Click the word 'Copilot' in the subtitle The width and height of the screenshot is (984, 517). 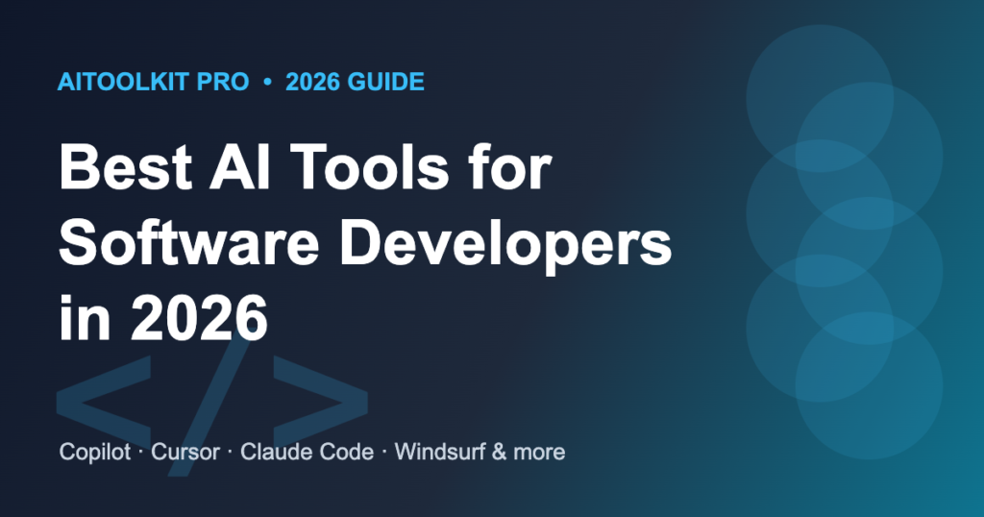coord(95,452)
